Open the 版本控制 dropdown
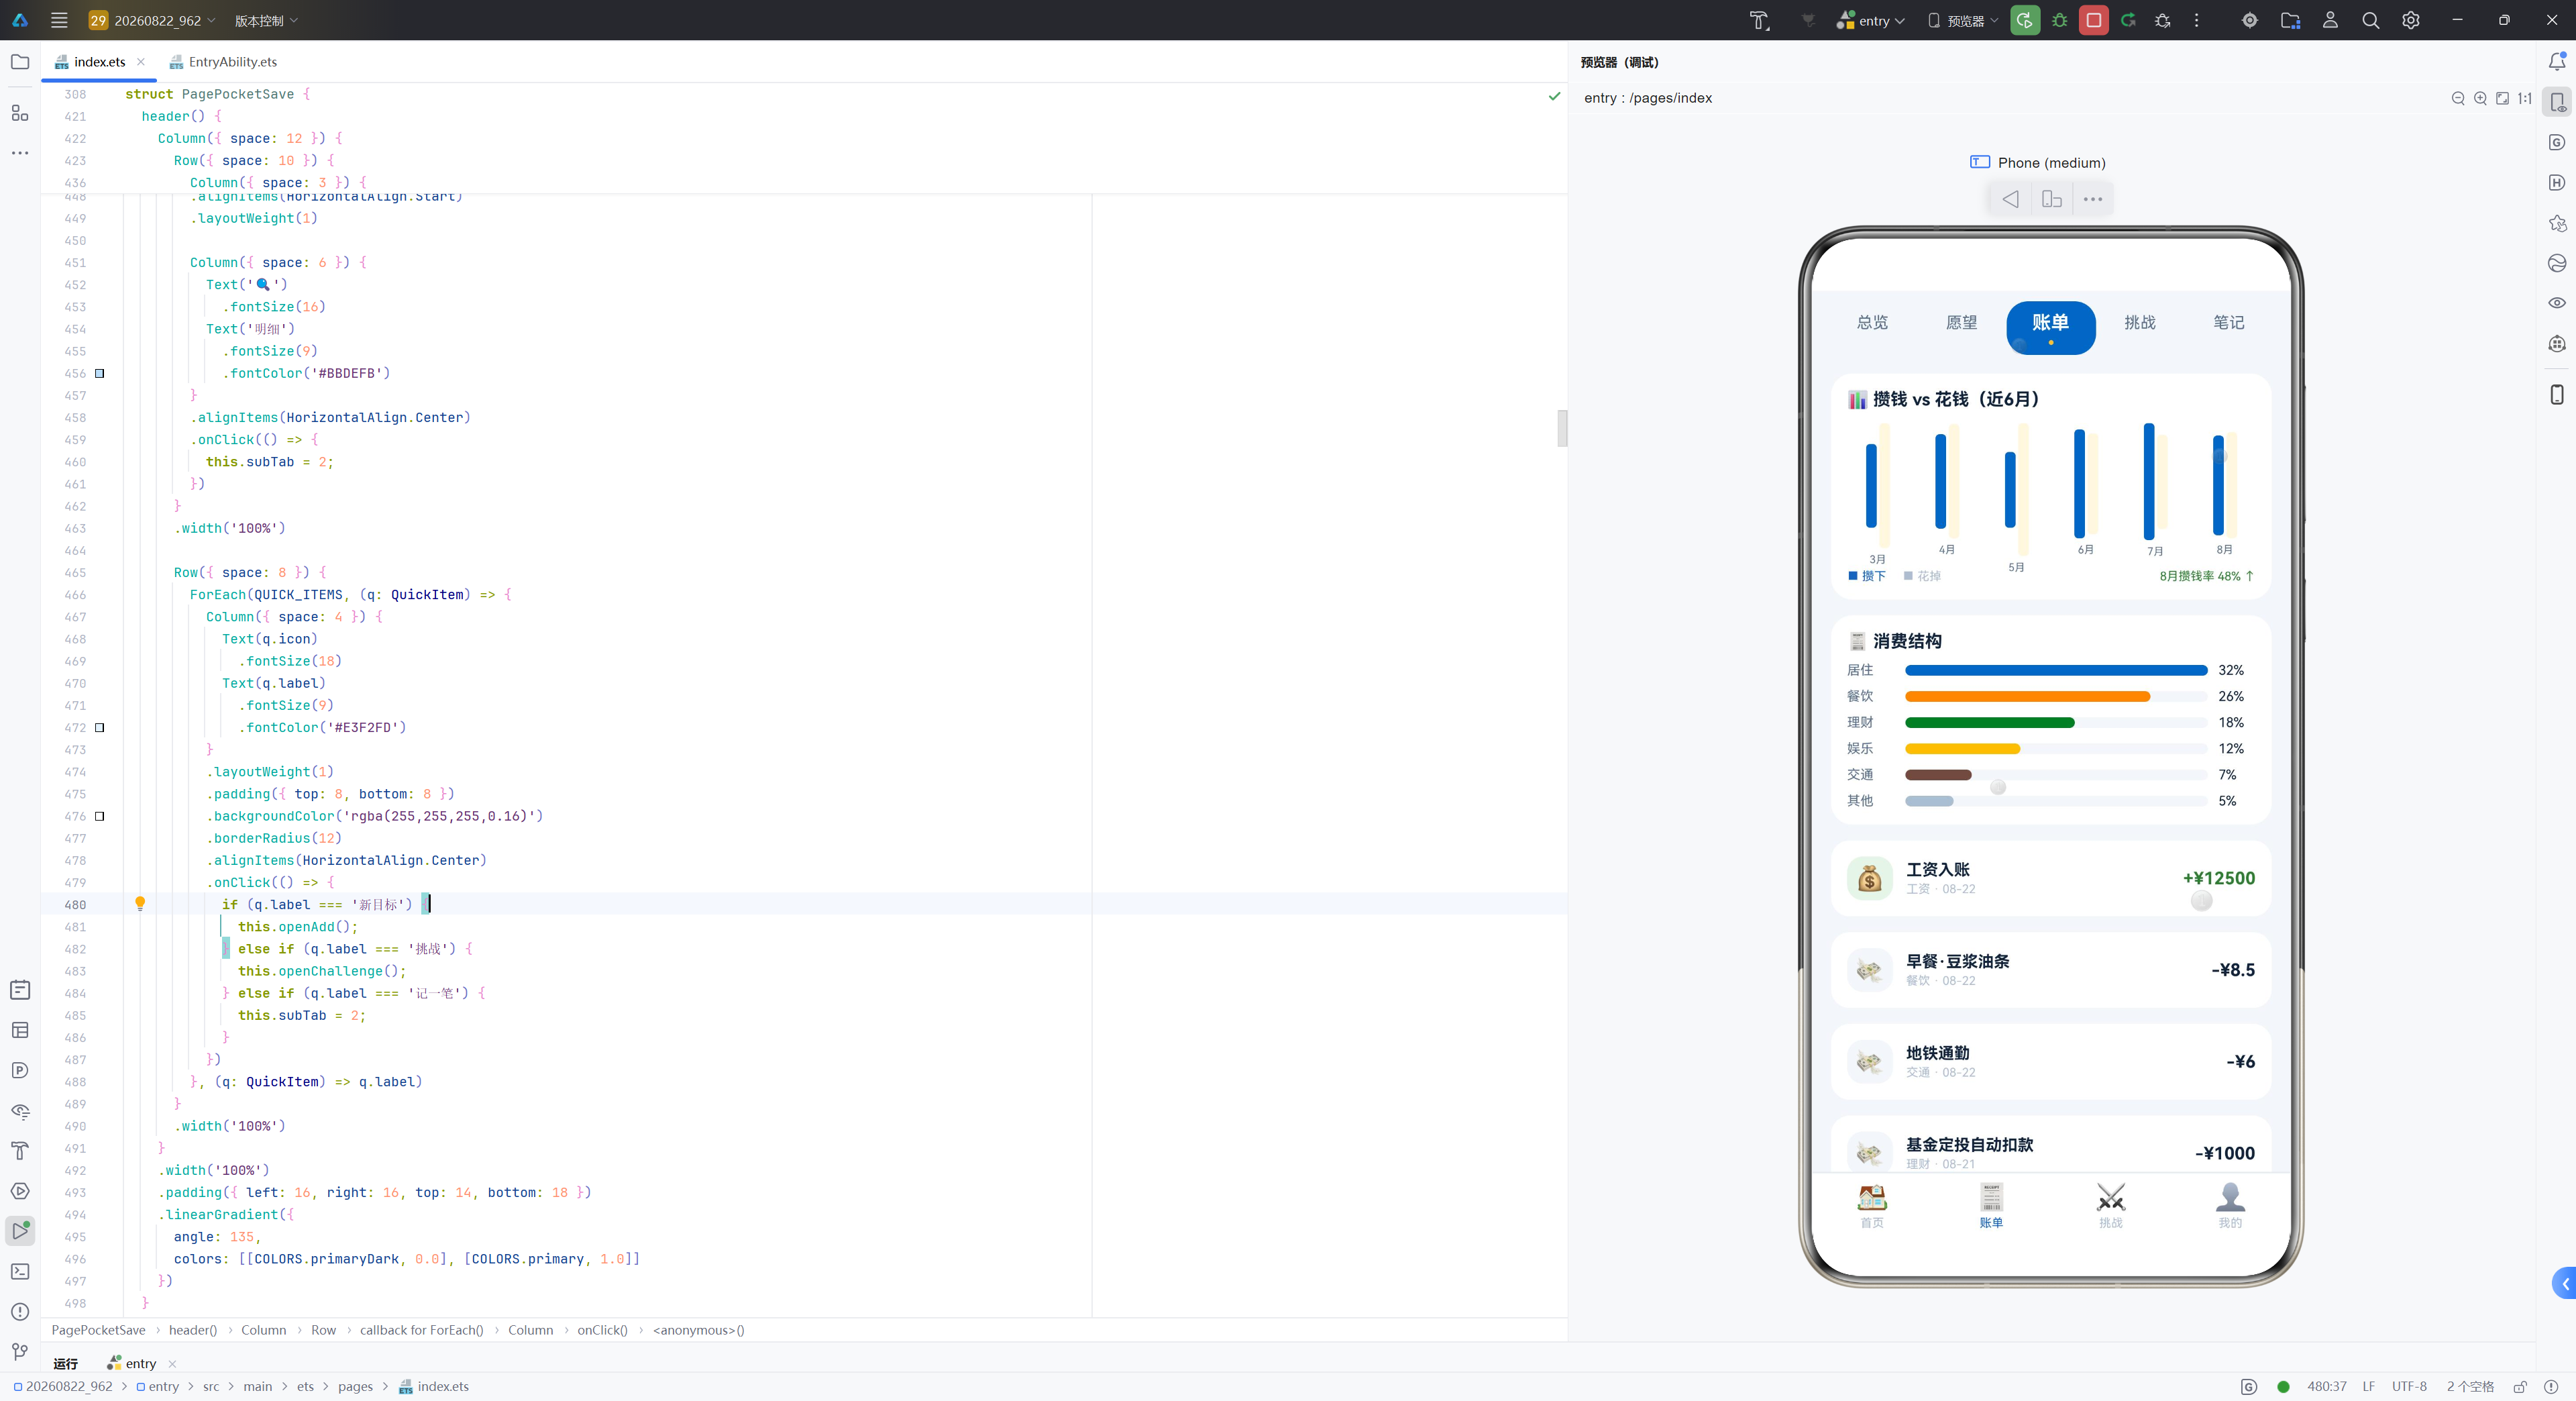This screenshot has height=1401, width=2576. (x=266, y=20)
